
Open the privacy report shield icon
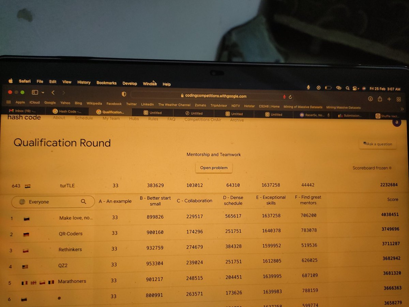124,94
